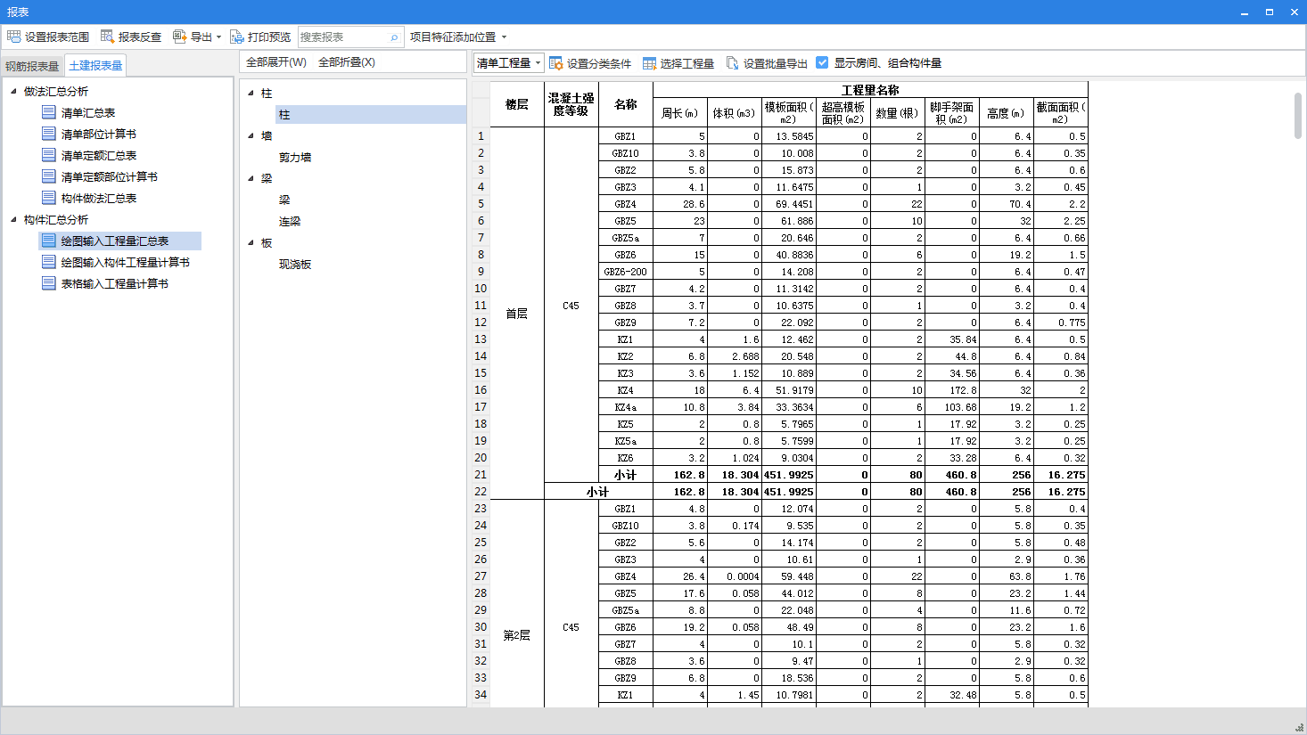Click the resize grip in status bar
The width and height of the screenshot is (1307, 735).
tap(1299, 727)
